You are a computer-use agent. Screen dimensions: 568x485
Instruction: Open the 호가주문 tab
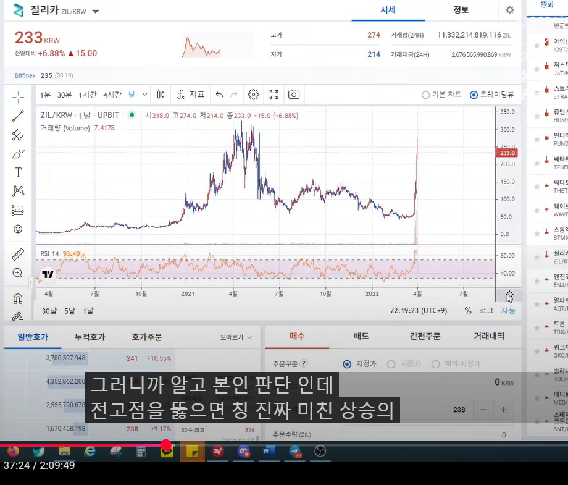pos(146,337)
